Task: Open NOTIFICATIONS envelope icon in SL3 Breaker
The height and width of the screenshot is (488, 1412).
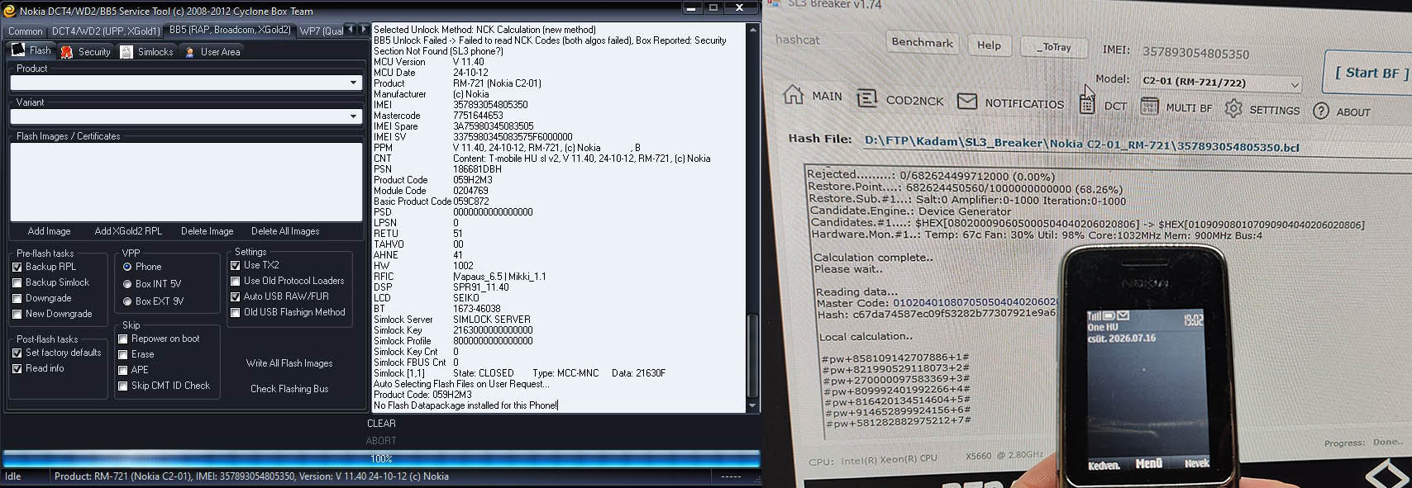Action: click(967, 102)
